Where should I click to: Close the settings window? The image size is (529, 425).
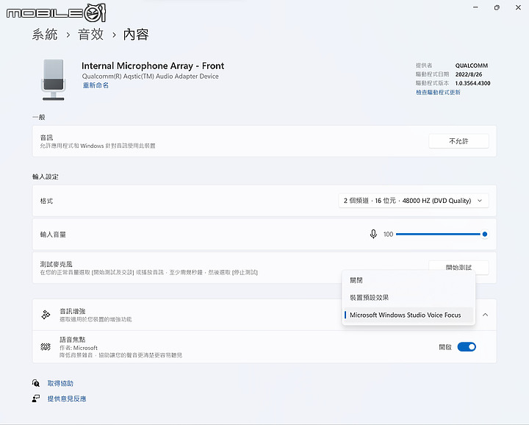(518, 7)
